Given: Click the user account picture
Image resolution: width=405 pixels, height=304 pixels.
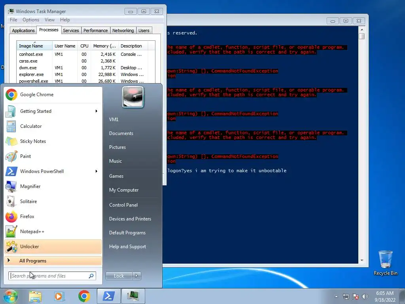Looking at the screenshot, I should coord(133,97).
